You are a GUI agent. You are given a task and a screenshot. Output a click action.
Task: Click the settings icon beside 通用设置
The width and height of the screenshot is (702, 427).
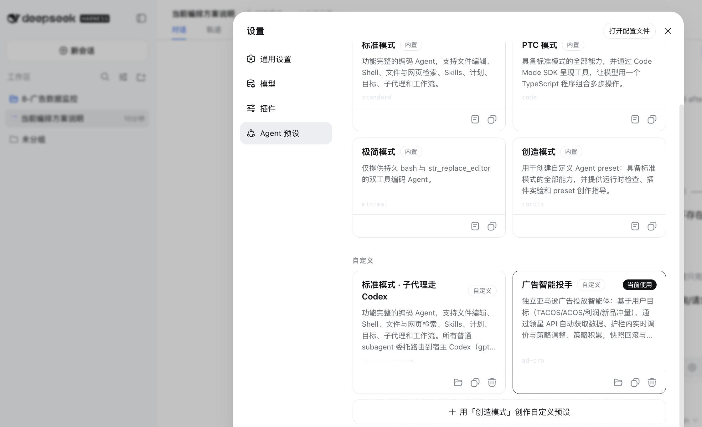click(251, 59)
